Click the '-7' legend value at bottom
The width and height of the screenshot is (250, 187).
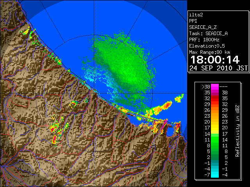pyautogui.click(x=207, y=175)
